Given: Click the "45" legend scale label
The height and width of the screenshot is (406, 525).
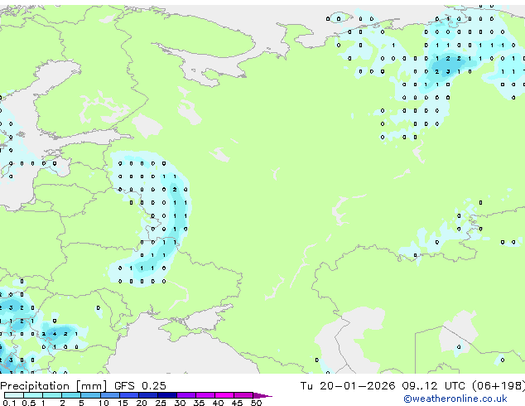Looking at the screenshot, I should tap(237, 403).
